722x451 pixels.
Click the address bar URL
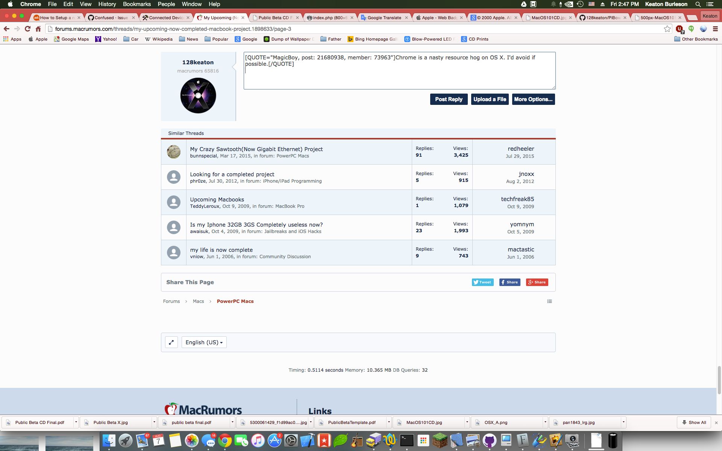pos(173,29)
